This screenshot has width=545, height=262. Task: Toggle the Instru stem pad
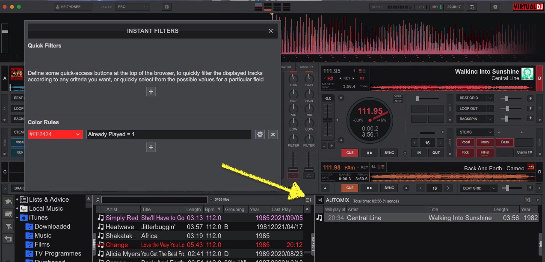(x=485, y=143)
